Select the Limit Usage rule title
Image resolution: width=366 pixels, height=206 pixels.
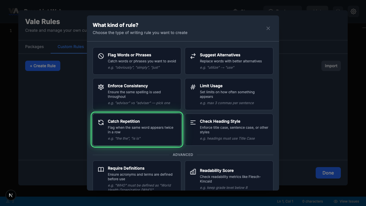[211, 86]
